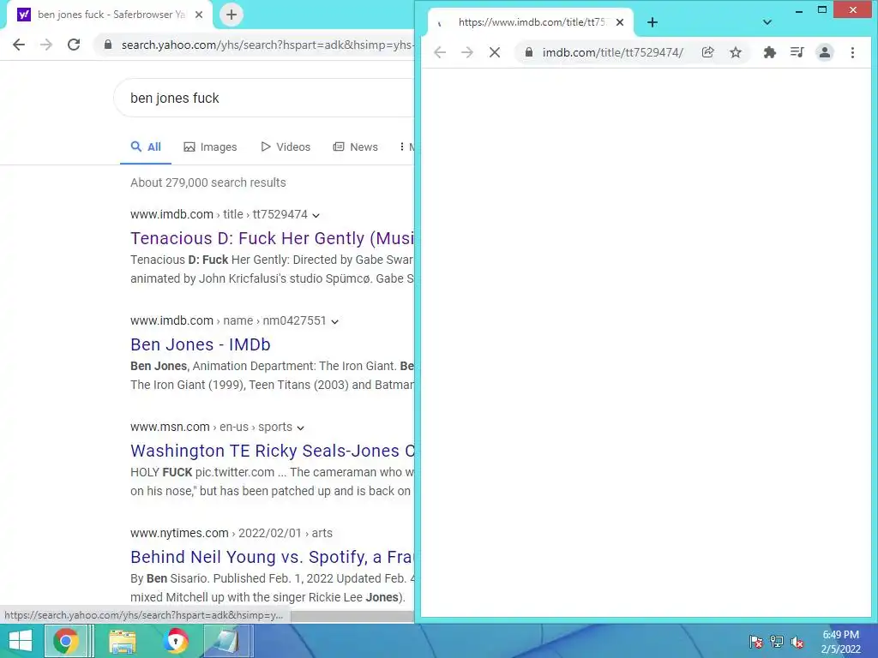
Task: Open a new tab in the Yahoo browser window
Action: (232, 15)
